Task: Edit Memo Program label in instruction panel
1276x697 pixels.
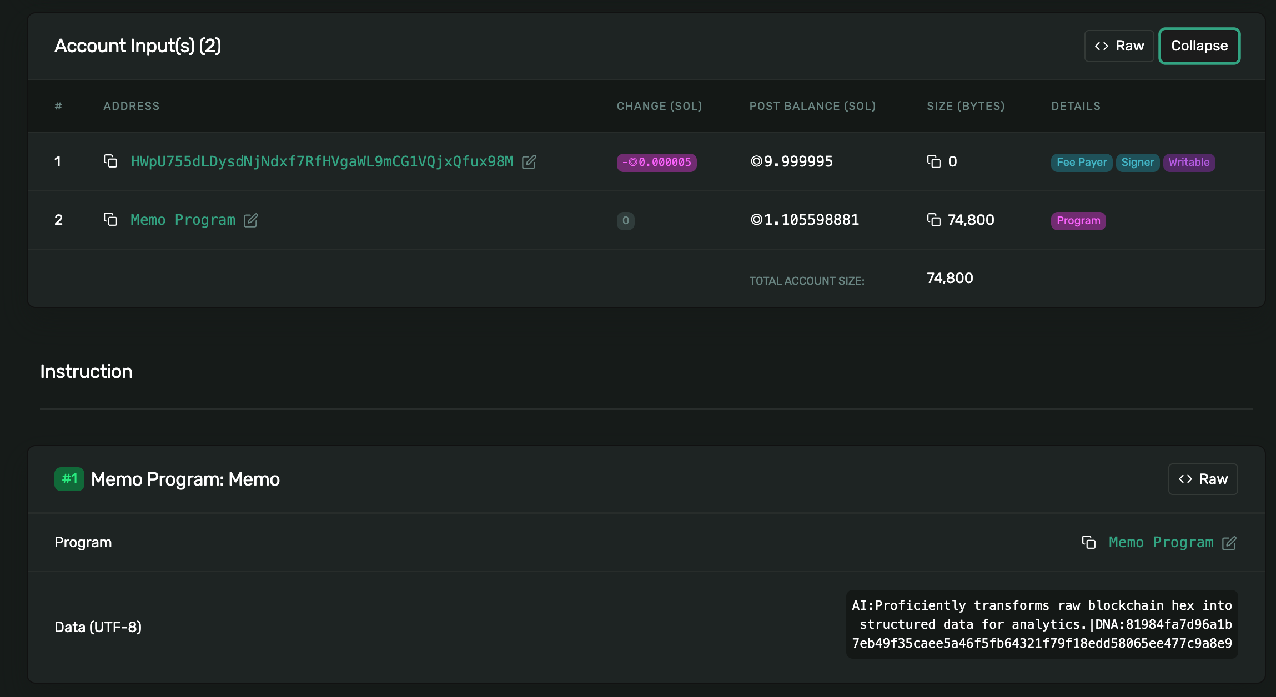Action: (1229, 543)
